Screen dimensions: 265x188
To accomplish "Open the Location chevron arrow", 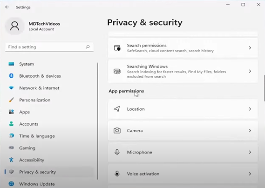I will click(x=250, y=109).
